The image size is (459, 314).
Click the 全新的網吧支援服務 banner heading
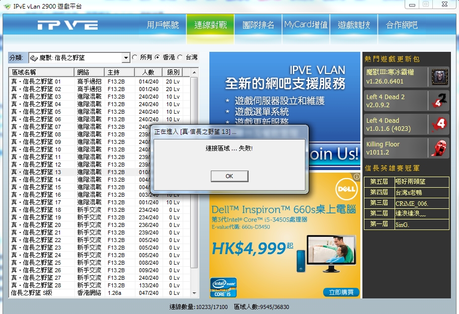click(x=285, y=84)
